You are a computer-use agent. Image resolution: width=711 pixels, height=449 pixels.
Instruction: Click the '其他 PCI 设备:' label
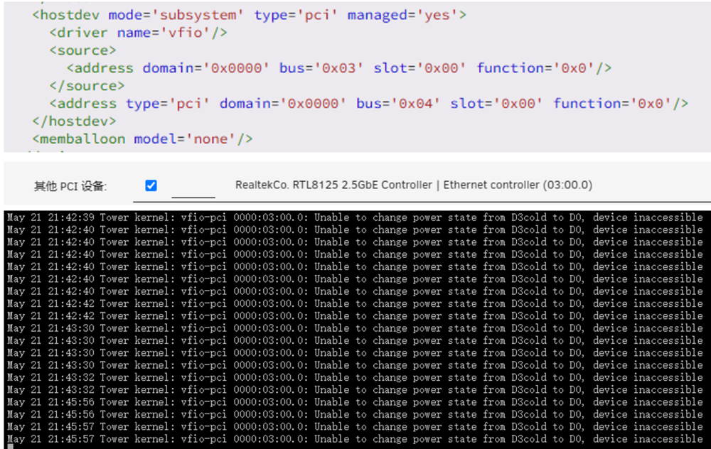[70, 186]
